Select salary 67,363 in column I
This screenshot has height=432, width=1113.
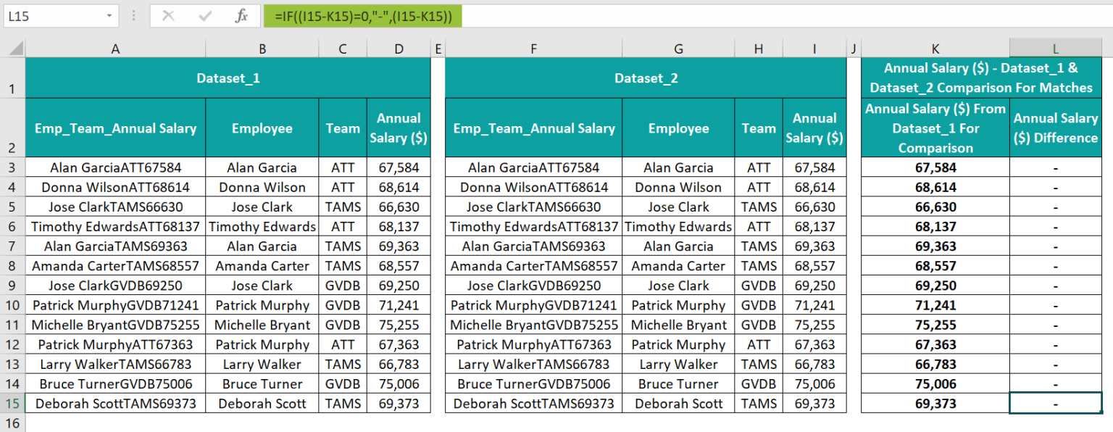coord(814,344)
